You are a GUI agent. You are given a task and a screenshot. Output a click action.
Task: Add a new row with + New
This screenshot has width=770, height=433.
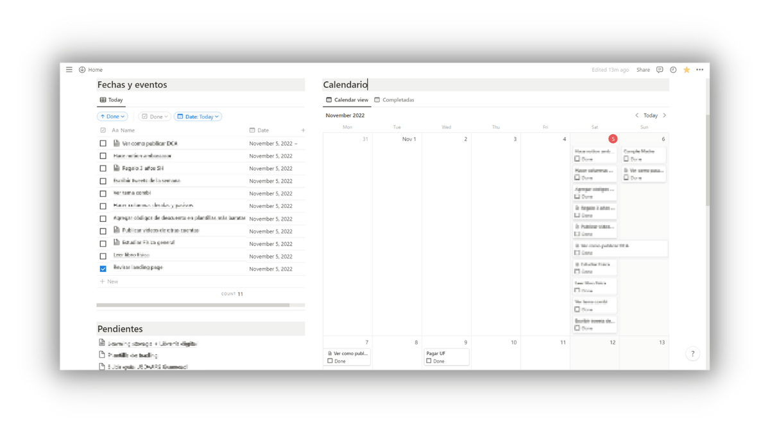(x=109, y=282)
